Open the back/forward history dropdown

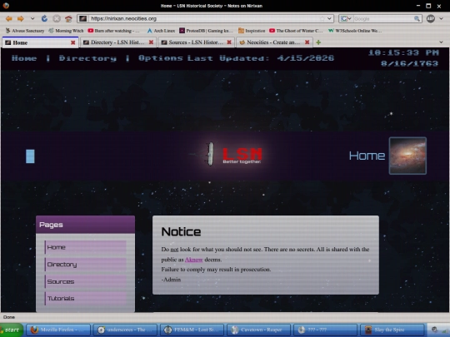32,18
